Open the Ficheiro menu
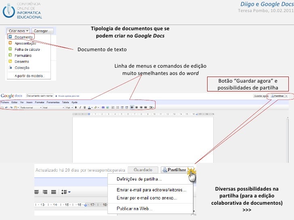This screenshot has height=220, width=294. click(x=5, y=102)
